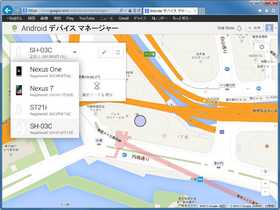Click the address bar lock icon
Image resolution: width=280 pixels, height=210 pixels.
(x=130, y=11)
